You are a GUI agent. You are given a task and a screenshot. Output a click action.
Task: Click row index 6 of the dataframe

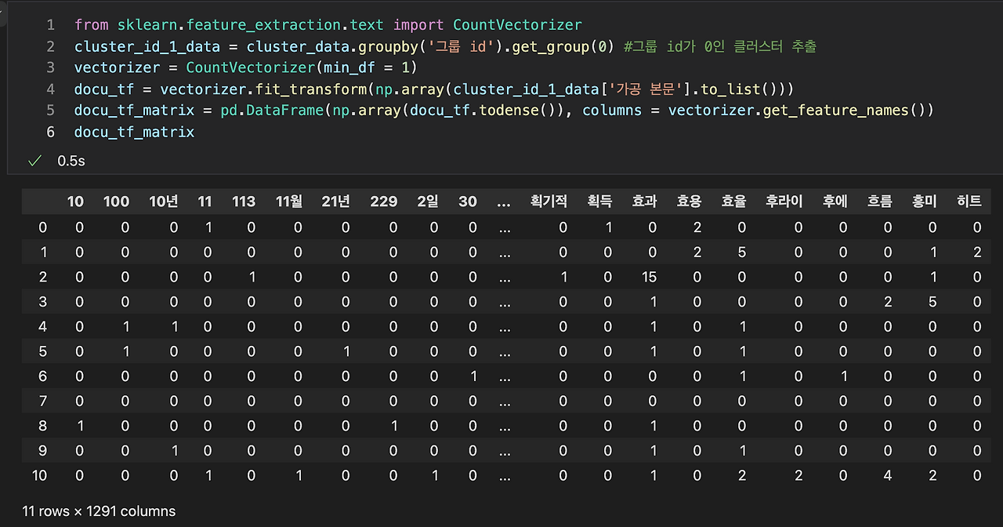pyautogui.click(x=43, y=376)
